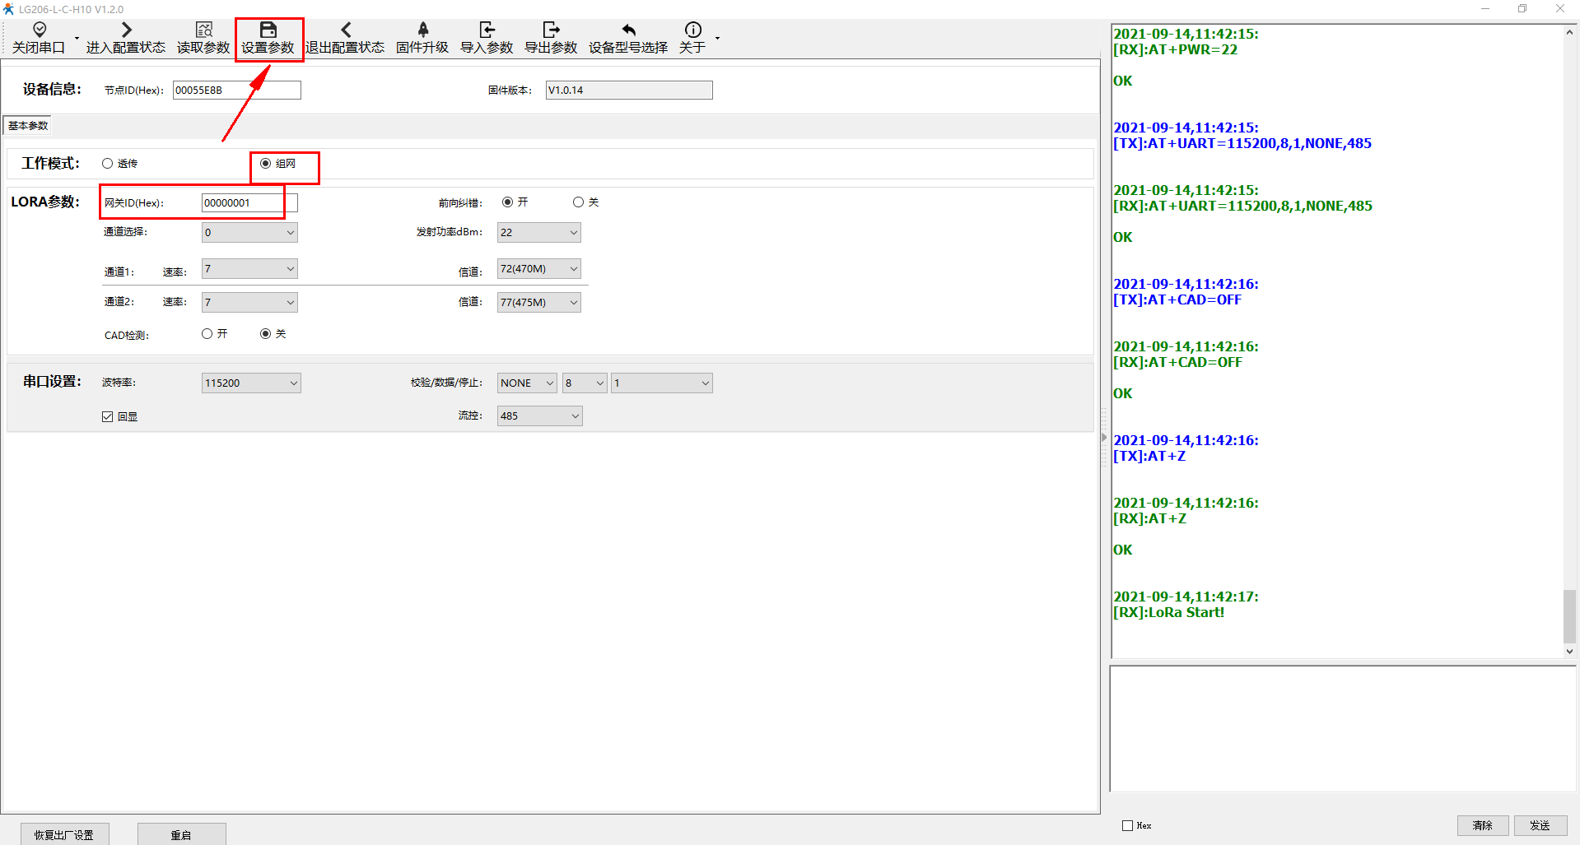This screenshot has width=1580, height=845.
Task: Click 退出配置状态 to exit config mode
Action: coord(345,30)
